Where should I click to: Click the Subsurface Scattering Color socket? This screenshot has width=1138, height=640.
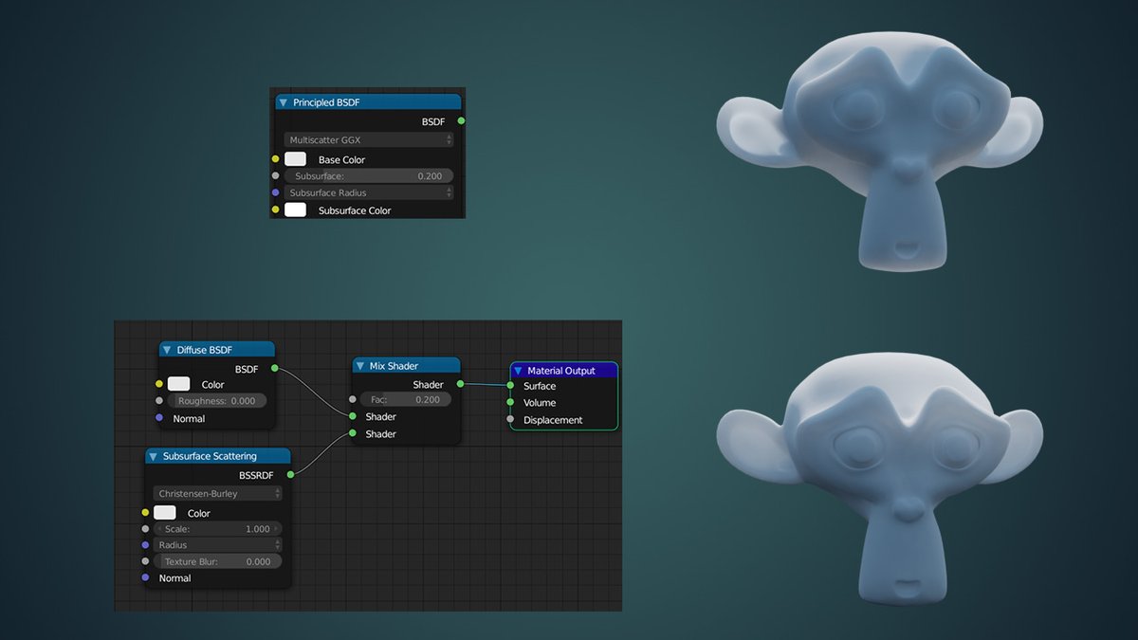click(145, 512)
